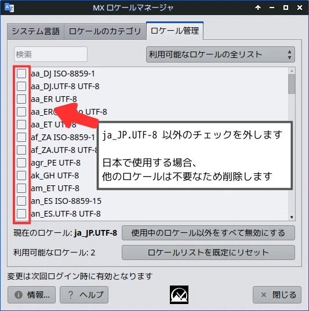Enable the af_ZA ISO-8859-1 locale checkbox
Screen dimensions: 309x311
21,137
